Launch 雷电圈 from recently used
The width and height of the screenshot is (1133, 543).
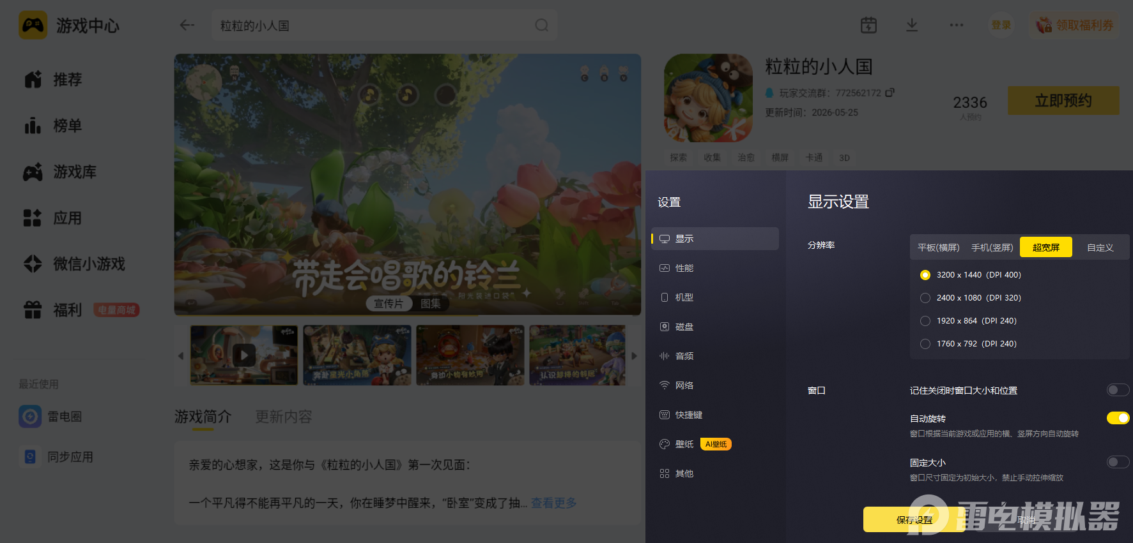(x=50, y=417)
